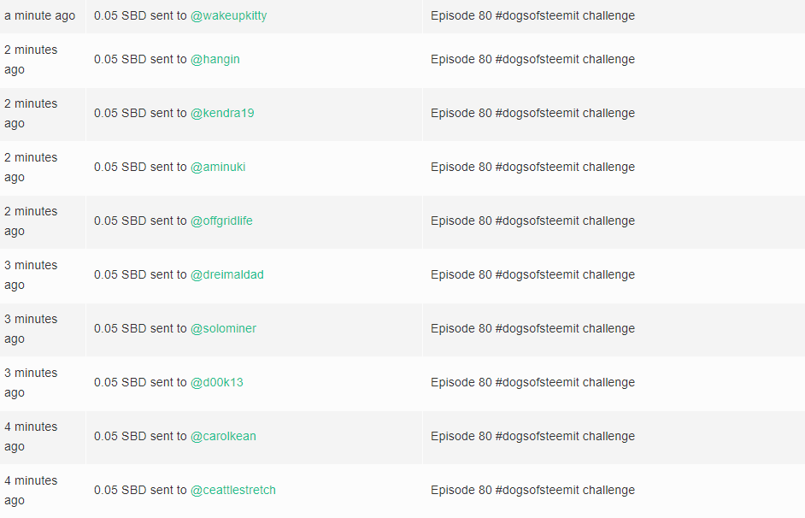Click the 0.05 SBD amount sent to @solominer

click(120, 328)
